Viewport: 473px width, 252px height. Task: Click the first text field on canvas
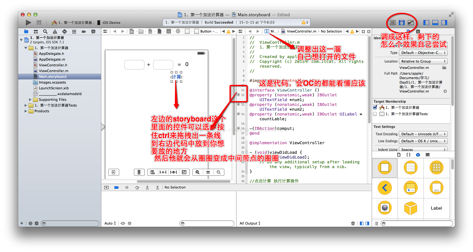(134, 64)
